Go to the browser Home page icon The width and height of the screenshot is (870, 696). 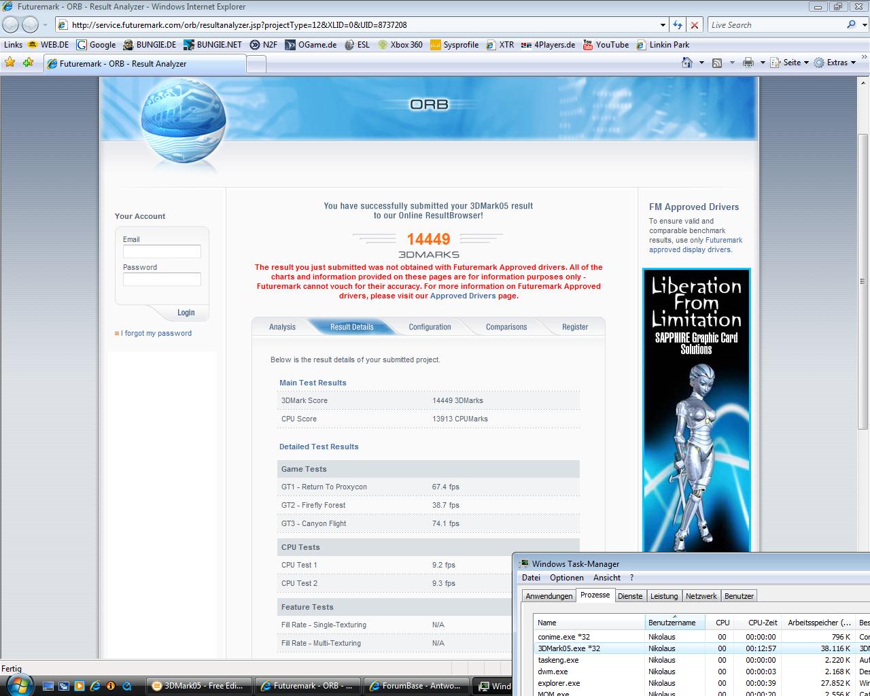[687, 63]
